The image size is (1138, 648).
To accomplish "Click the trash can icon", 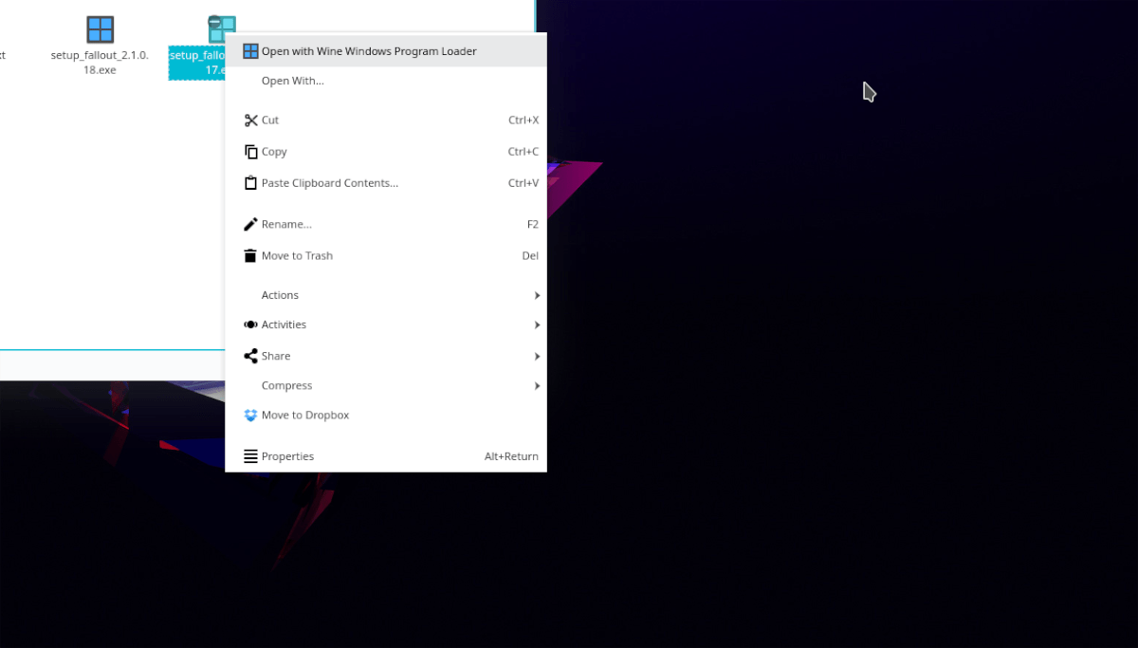I will point(250,256).
